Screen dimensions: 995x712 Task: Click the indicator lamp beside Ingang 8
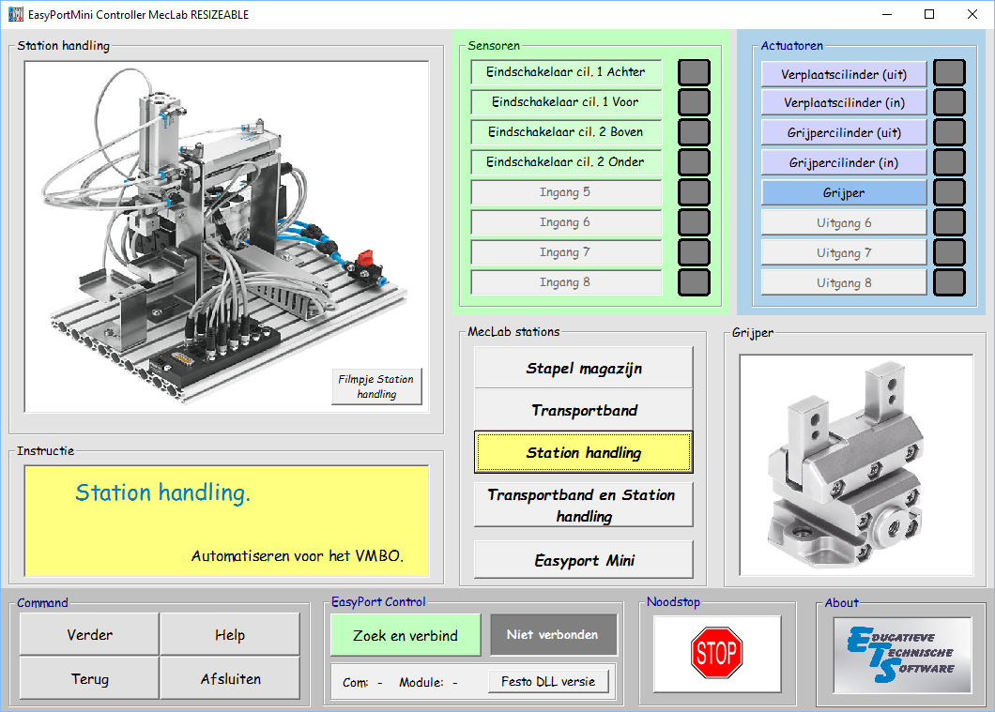[x=694, y=282]
